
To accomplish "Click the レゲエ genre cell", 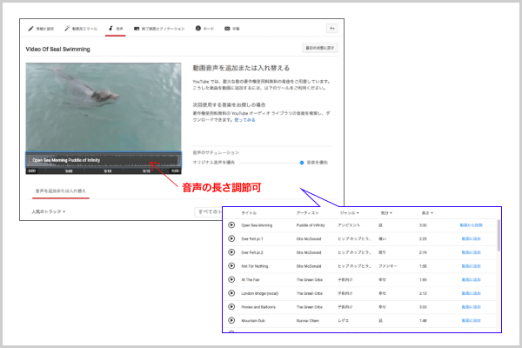I will [343, 321].
